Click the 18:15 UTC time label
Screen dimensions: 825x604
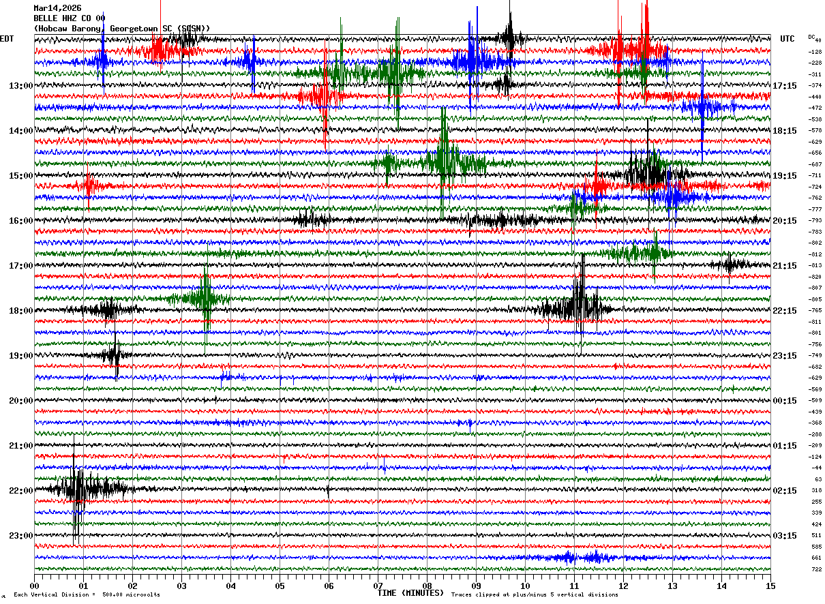(x=785, y=130)
